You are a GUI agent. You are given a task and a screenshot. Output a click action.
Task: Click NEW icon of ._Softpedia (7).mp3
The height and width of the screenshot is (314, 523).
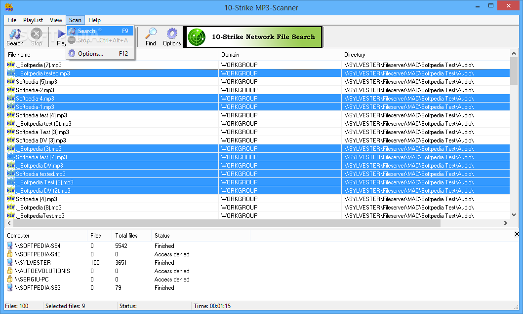click(11, 65)
